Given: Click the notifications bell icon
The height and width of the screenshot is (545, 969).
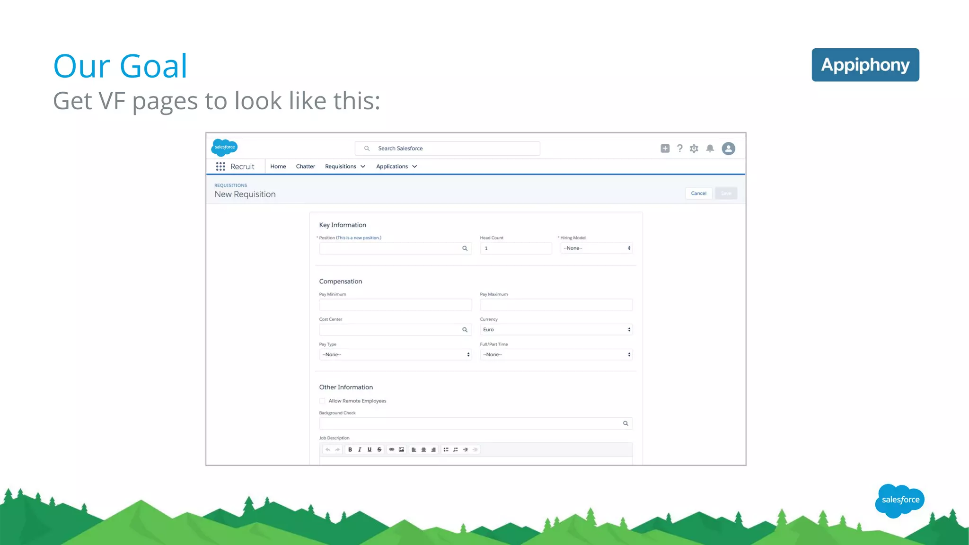Looking at the screenshot, I should (710, 149).
